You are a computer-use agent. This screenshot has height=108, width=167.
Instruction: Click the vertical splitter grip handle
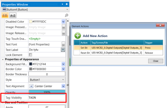coord(68,85)
